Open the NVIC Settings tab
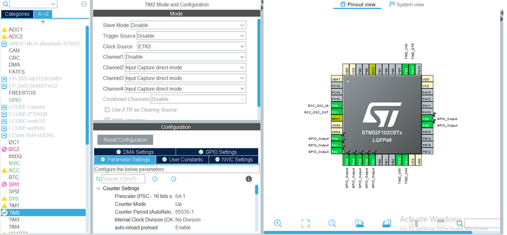507x235 pixels. click(x=233, y=160)
